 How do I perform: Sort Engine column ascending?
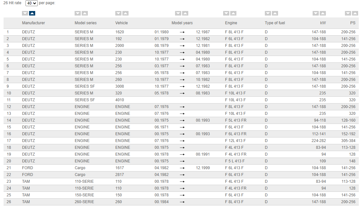click(233, 13)
